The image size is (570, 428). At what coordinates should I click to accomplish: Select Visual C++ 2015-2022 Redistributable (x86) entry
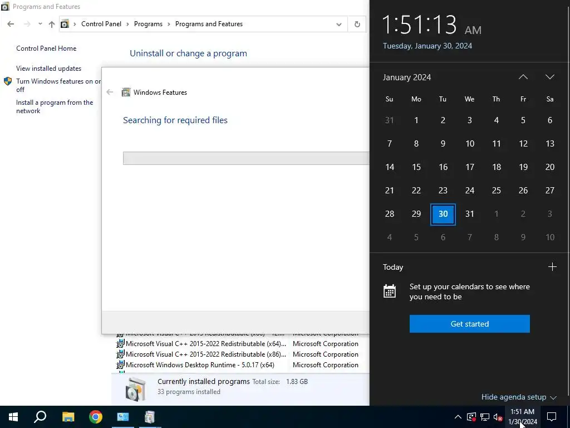[206, 354]
